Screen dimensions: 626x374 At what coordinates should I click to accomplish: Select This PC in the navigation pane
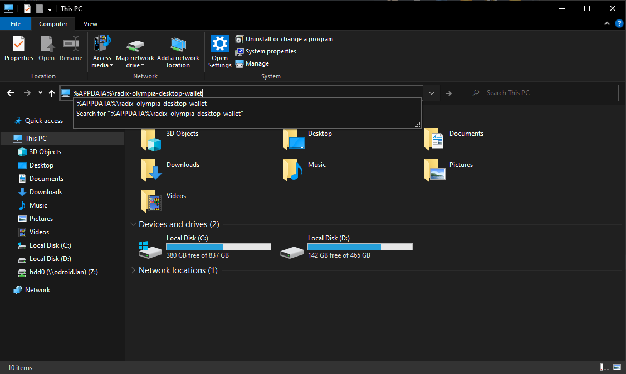click(63, 139)
